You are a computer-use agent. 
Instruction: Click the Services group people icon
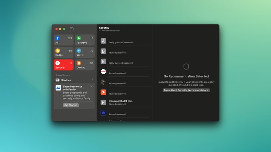point(58,80)
